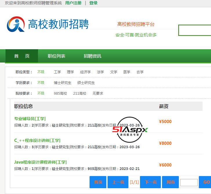Open Java程序设计课程讲师[工学] job details
211x194 pixels.
40,162
